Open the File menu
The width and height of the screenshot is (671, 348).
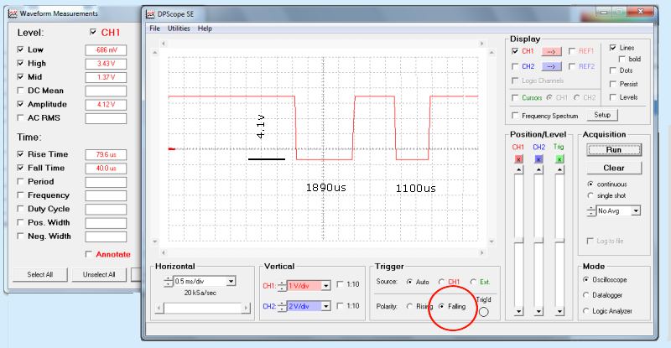[x=154, y=29]
